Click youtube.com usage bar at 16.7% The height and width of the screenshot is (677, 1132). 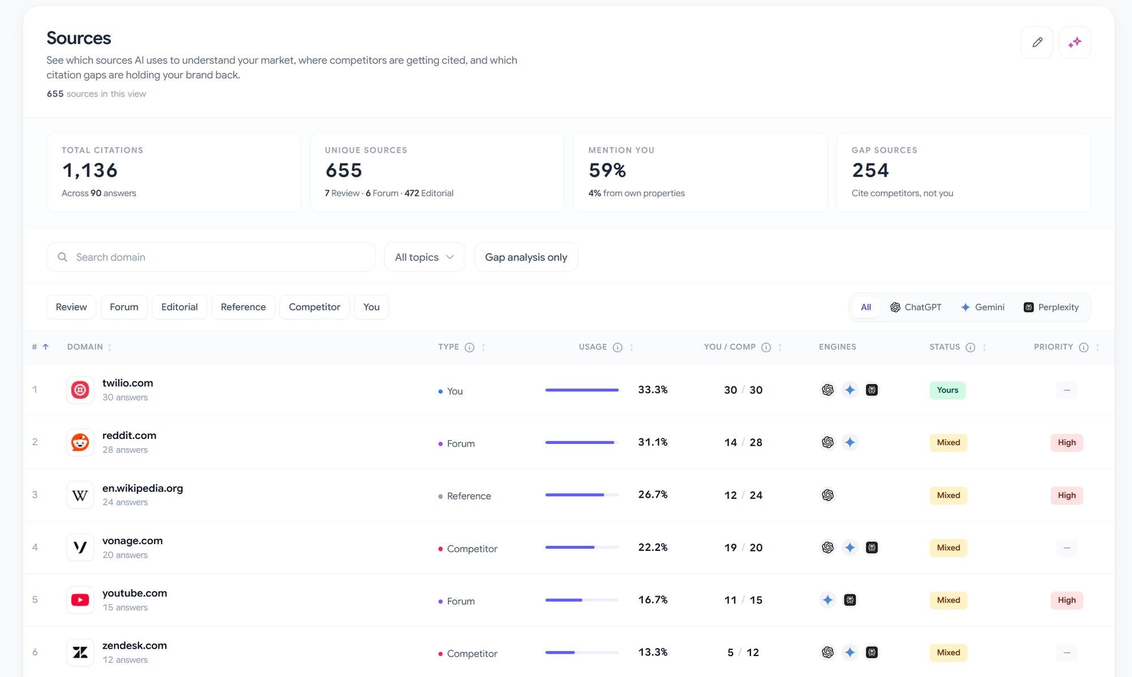[582, 600]
